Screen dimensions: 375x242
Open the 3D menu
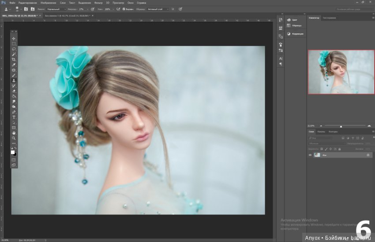108,3
